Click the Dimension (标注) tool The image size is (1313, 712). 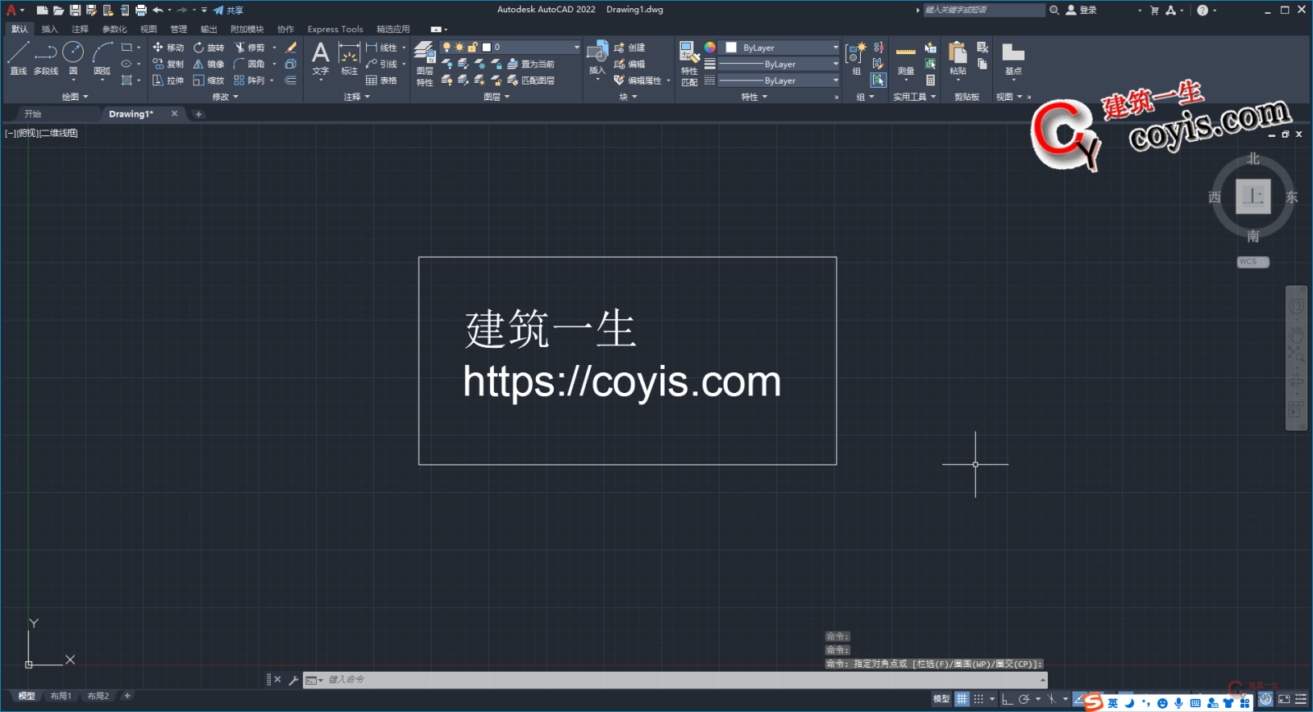pos(350,58)
